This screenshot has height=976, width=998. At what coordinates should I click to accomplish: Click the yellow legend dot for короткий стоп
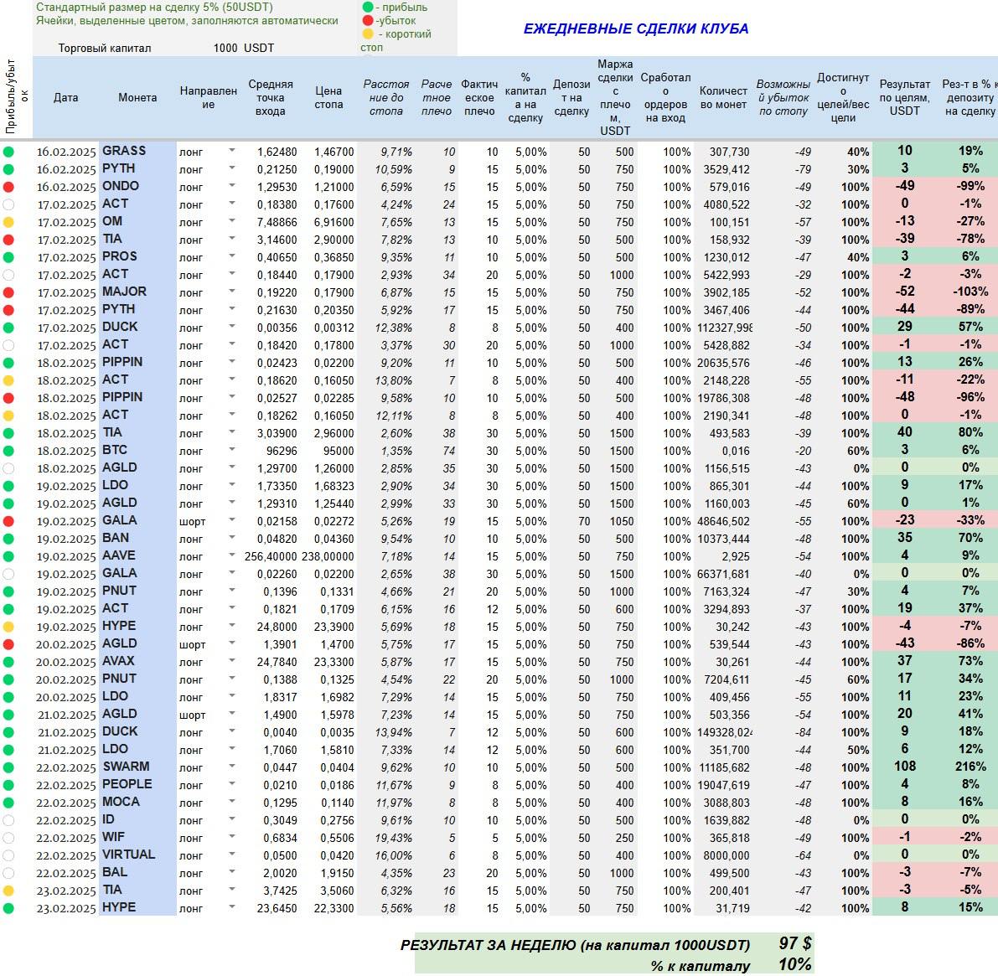(x=368, y=34)
